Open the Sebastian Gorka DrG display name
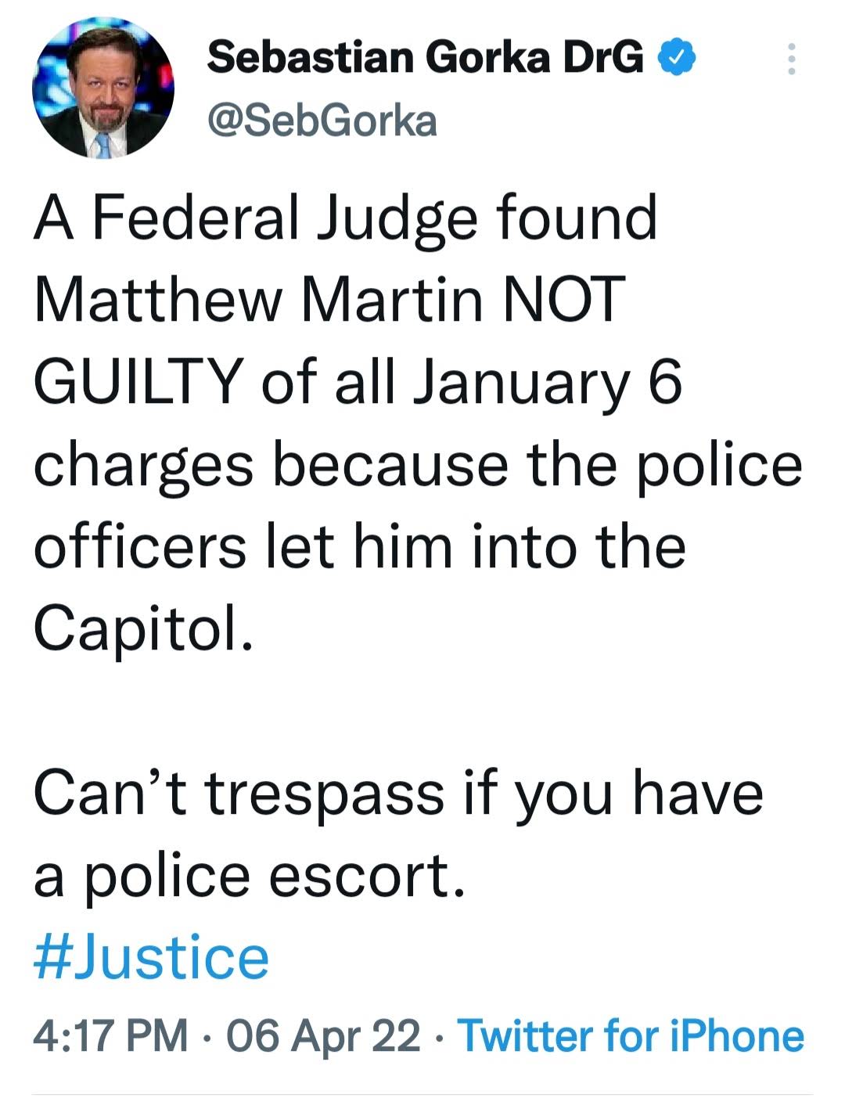The height and width of the screenshot is (1098, 845). pos(426,58)
